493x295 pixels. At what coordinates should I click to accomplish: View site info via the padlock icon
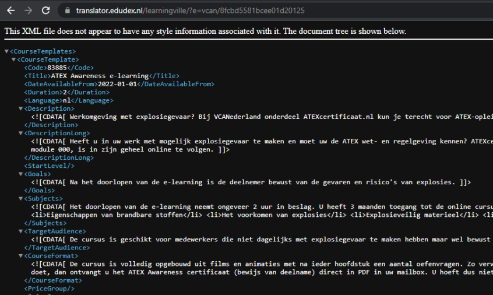(67, 10)
